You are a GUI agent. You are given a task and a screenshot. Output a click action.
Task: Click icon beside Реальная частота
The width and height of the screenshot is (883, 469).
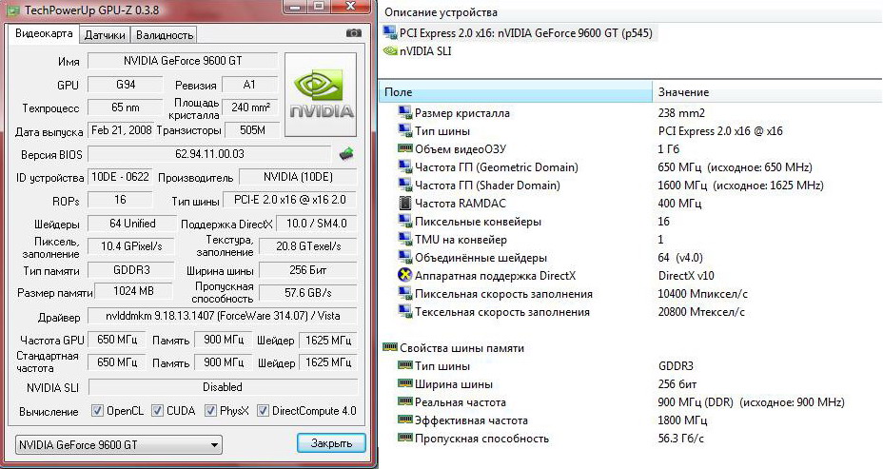pos(405,401)
